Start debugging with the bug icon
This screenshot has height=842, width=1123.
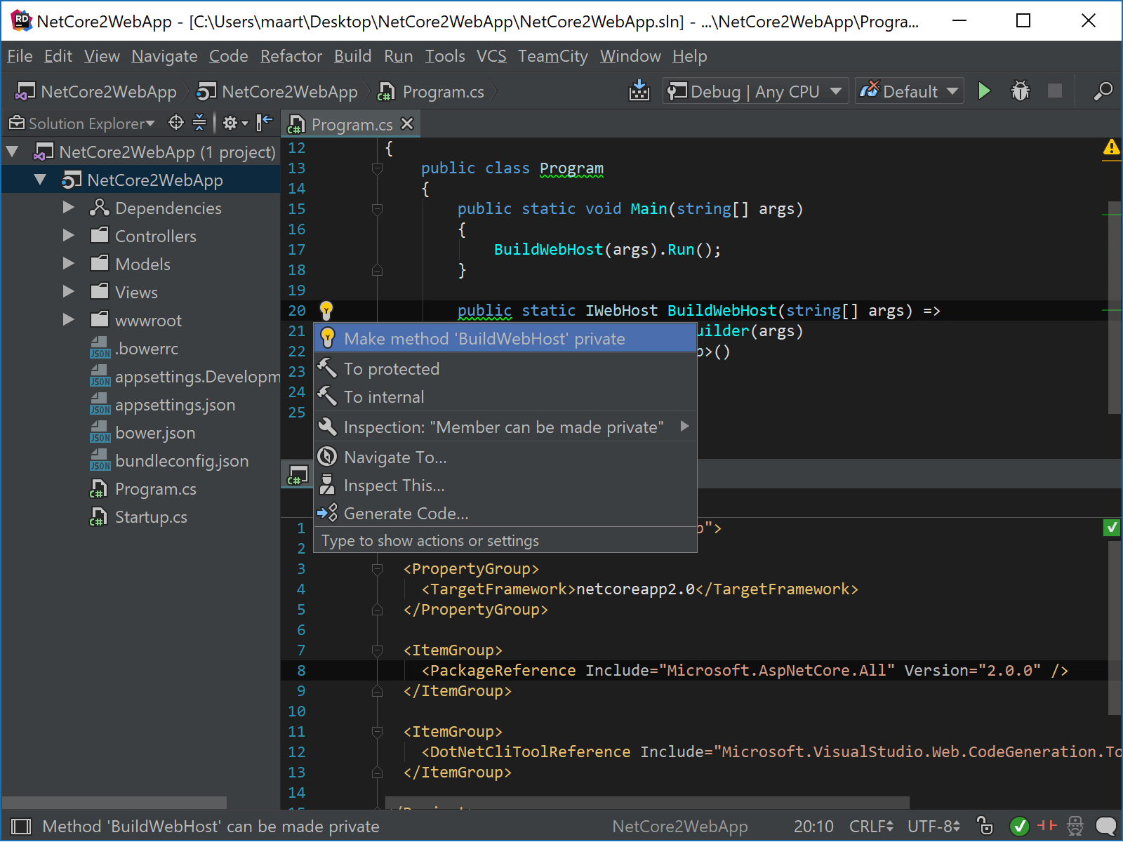pos(1020,91)
